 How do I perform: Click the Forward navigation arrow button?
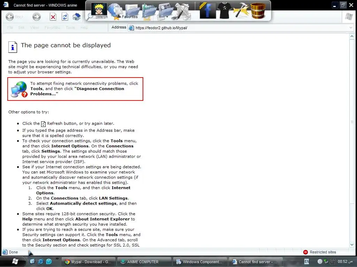click(36, 17)
